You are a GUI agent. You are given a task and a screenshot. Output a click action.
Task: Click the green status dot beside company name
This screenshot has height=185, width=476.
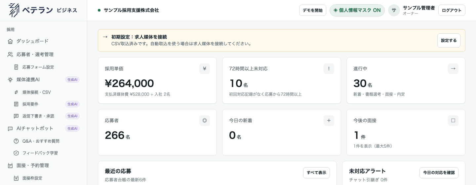point(99,10)
